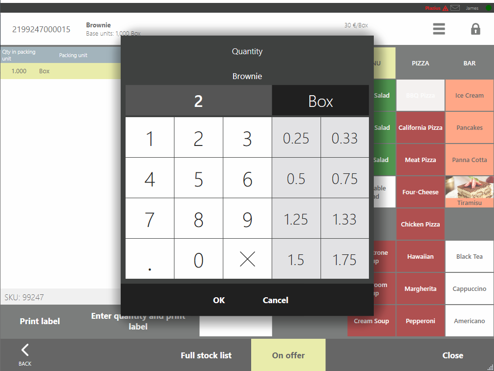Click the quantity field showing 2
This screenshot has height=371, width=494.
(x=198, y=101)
